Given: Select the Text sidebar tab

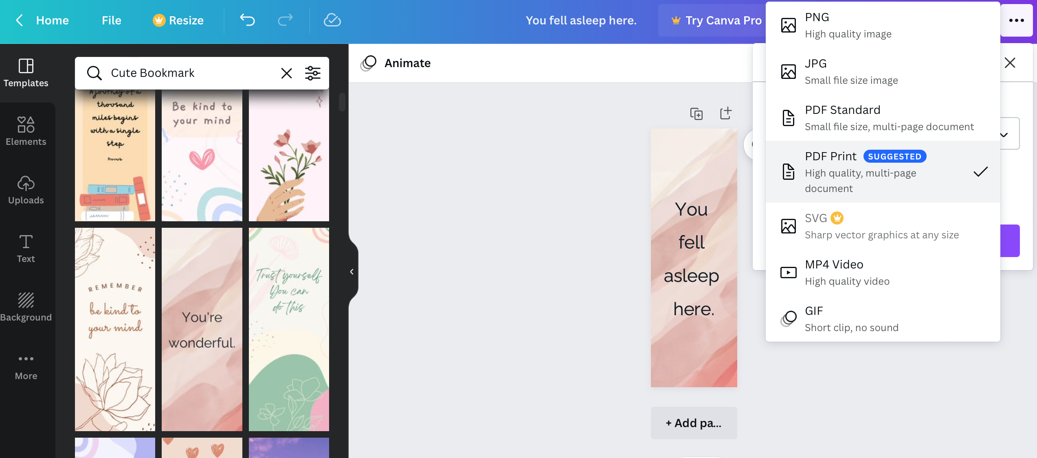Looking at the screenshot, I should pos(26,248).
